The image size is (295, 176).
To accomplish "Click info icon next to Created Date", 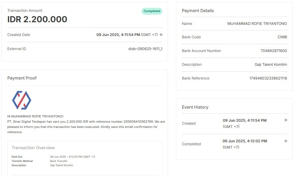I will (x=161, y=35).
